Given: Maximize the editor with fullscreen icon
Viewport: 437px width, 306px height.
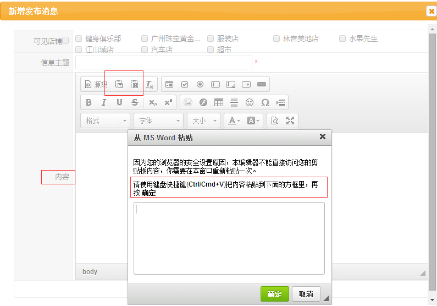Looking at the screenshot, I should [x=290, y=121].
